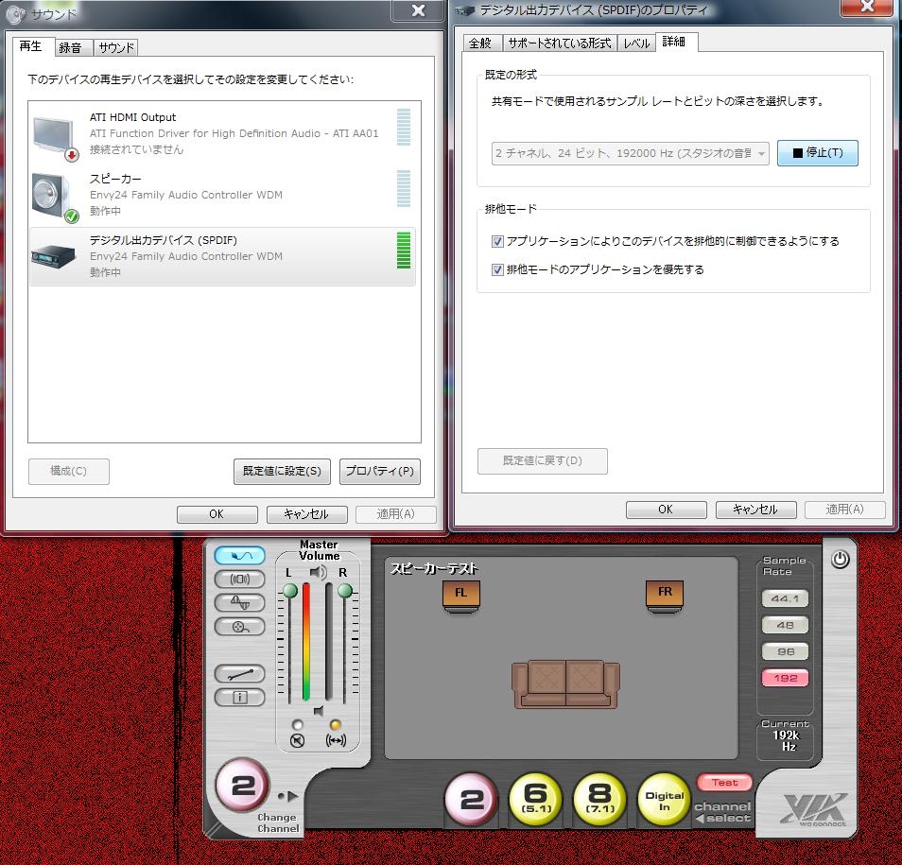
Task: Click the スピーカーテスト heading
Action: pyautogui.click(x=434, y=569)
